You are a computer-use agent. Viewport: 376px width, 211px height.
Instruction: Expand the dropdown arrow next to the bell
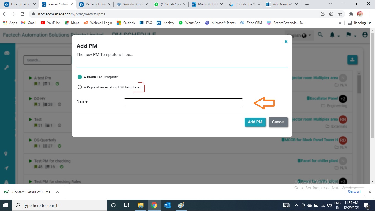click(339, 36)
